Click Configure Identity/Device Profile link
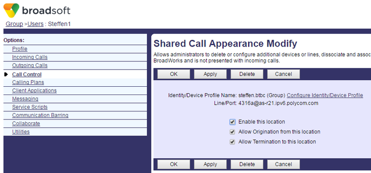The width and height of the screenshot is (371, 173). (x=325, y=95)
